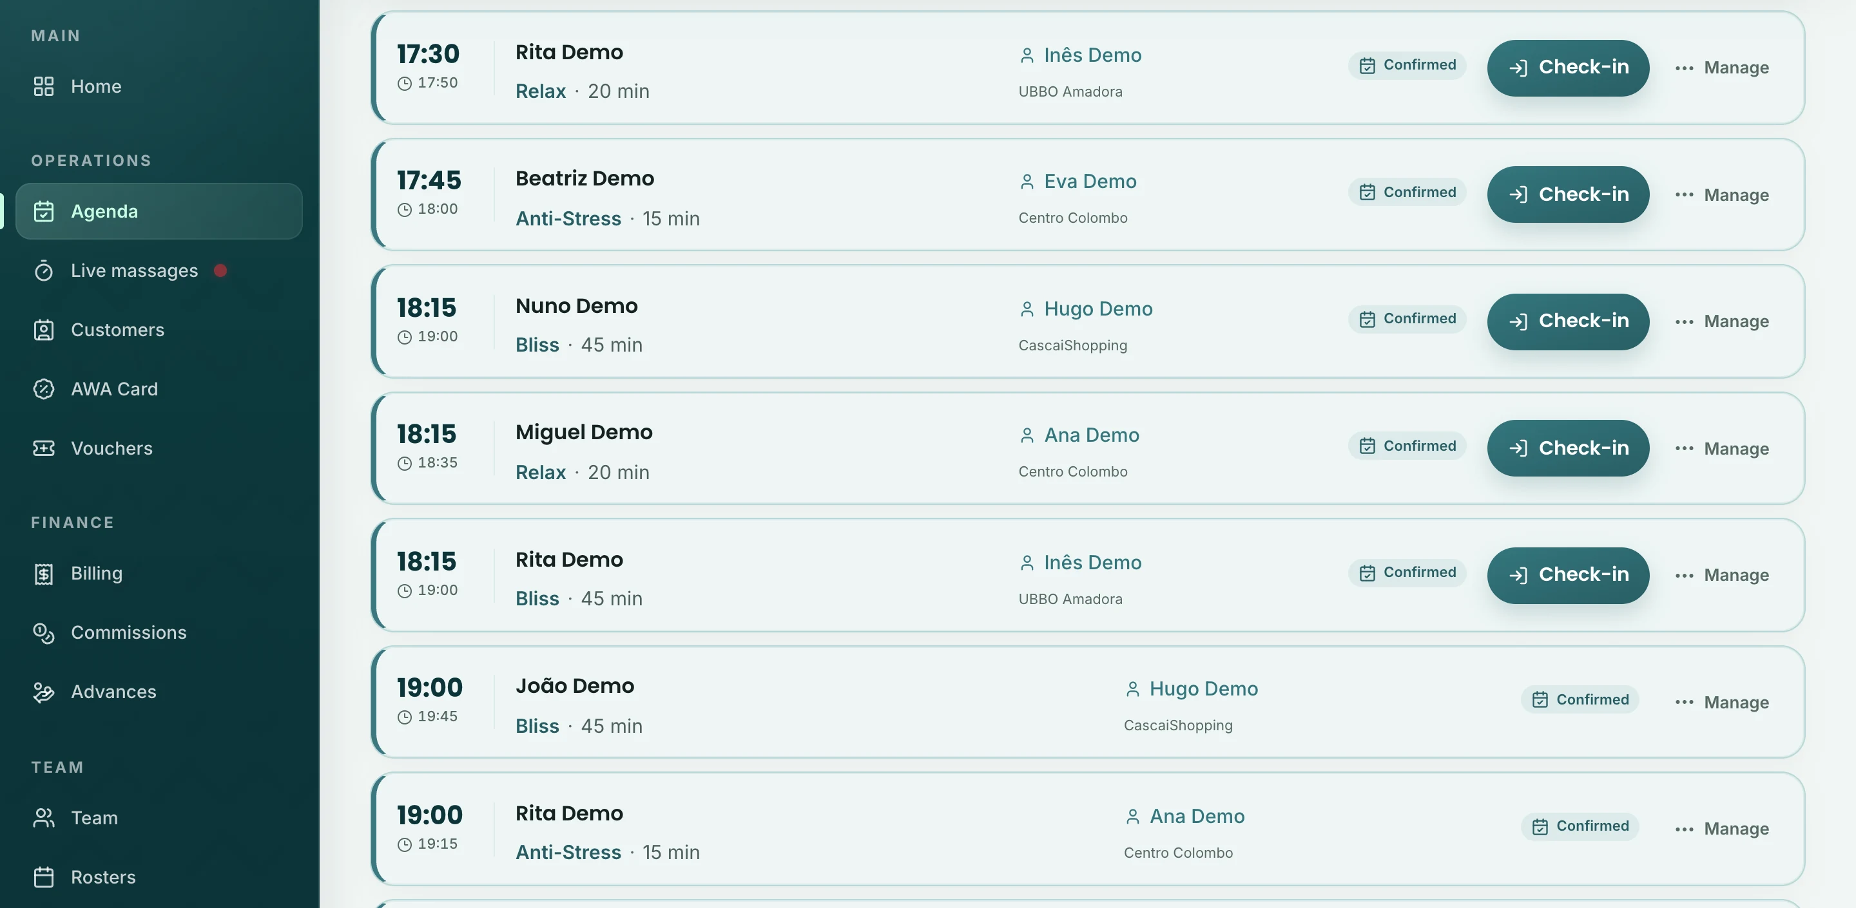Image resolution: width=1856 pixels, height=908 pixels.
Task: Click the AWA Card percent icon
Action: 43,389
